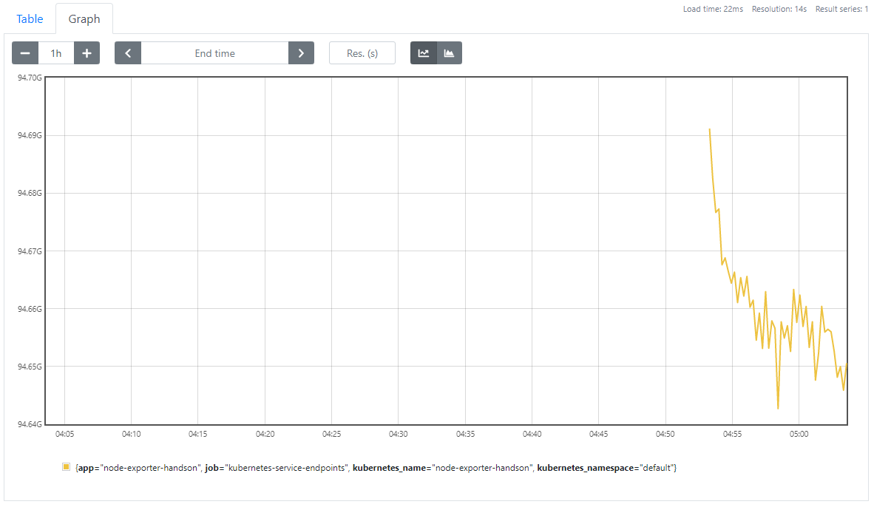Click the 1h range input field
Viewport: 874px width, 507px height.
pyautogui.click(x=56, y=53)
